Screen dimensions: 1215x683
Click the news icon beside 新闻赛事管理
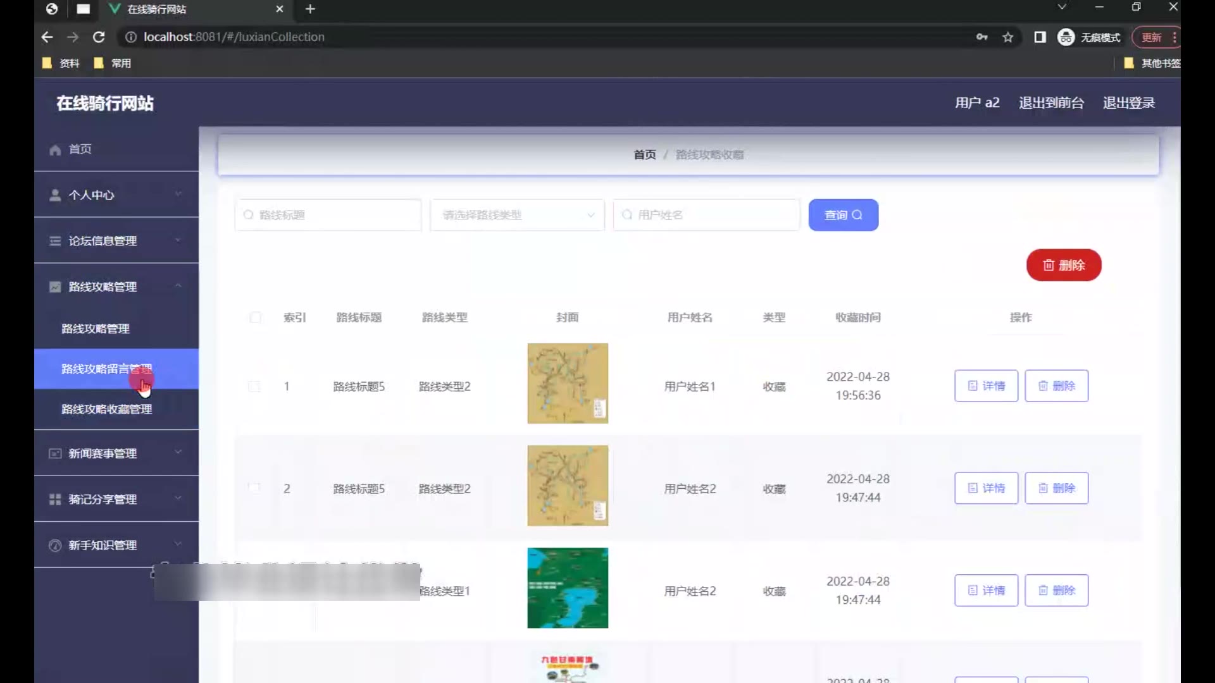[55, 453]
